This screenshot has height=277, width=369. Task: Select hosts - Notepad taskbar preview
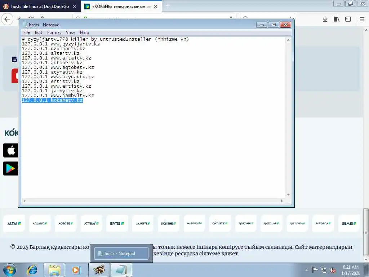[121, 254]
